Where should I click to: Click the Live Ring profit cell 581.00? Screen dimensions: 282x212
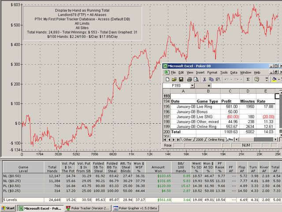pos(230,106)
